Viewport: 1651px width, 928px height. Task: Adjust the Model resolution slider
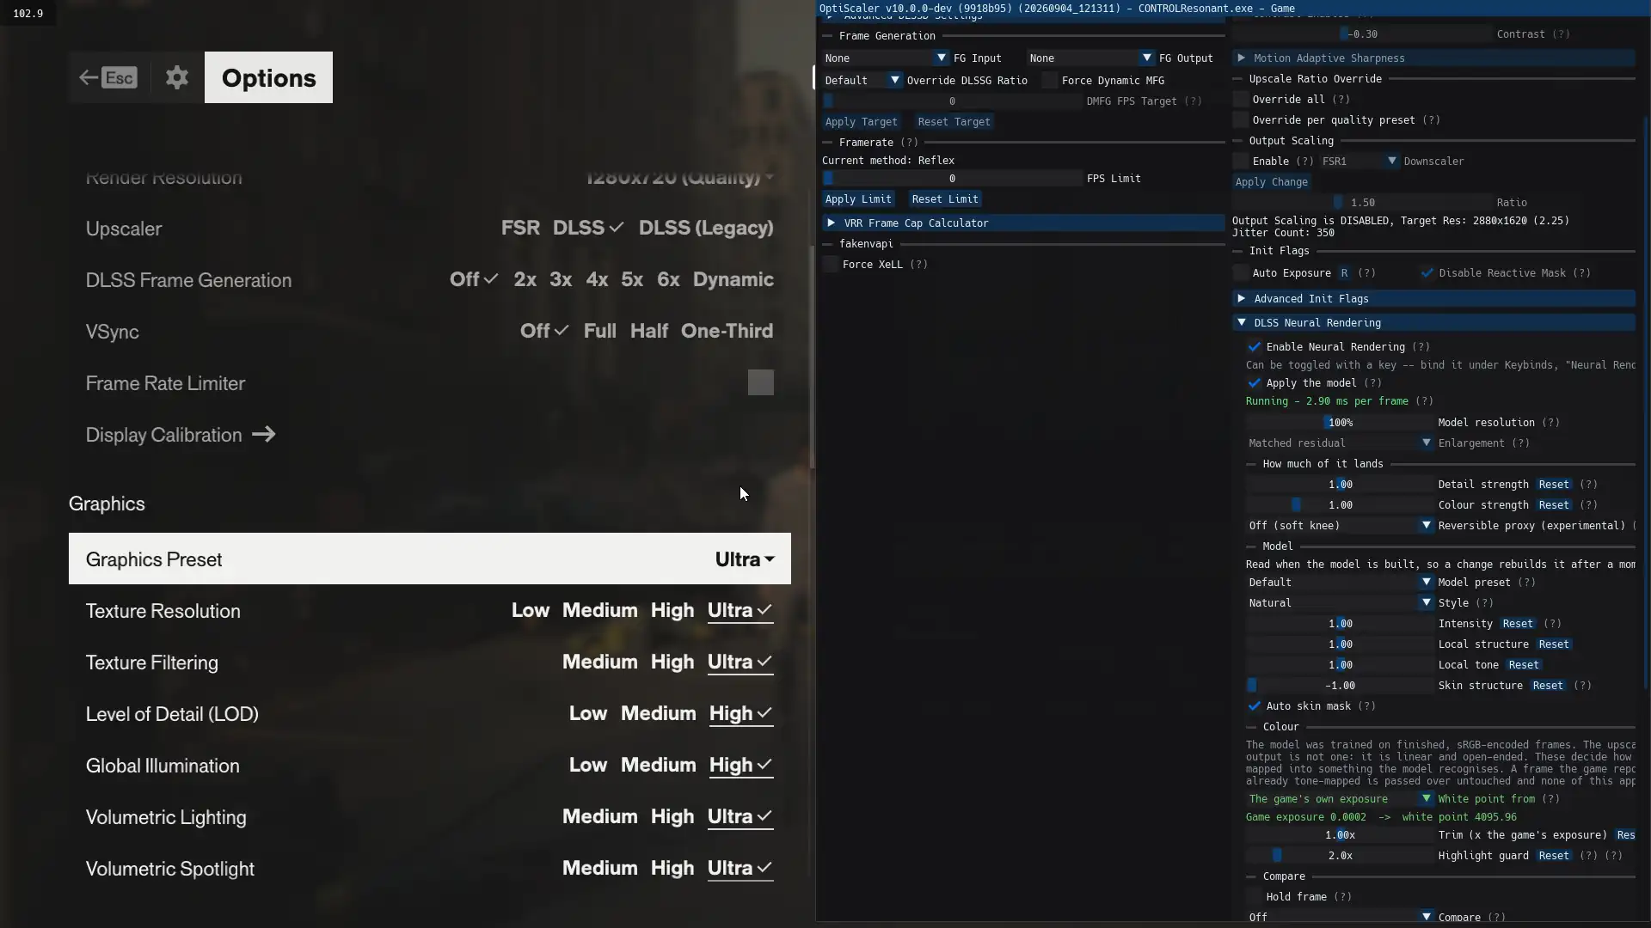click(x=1340, y=423)
